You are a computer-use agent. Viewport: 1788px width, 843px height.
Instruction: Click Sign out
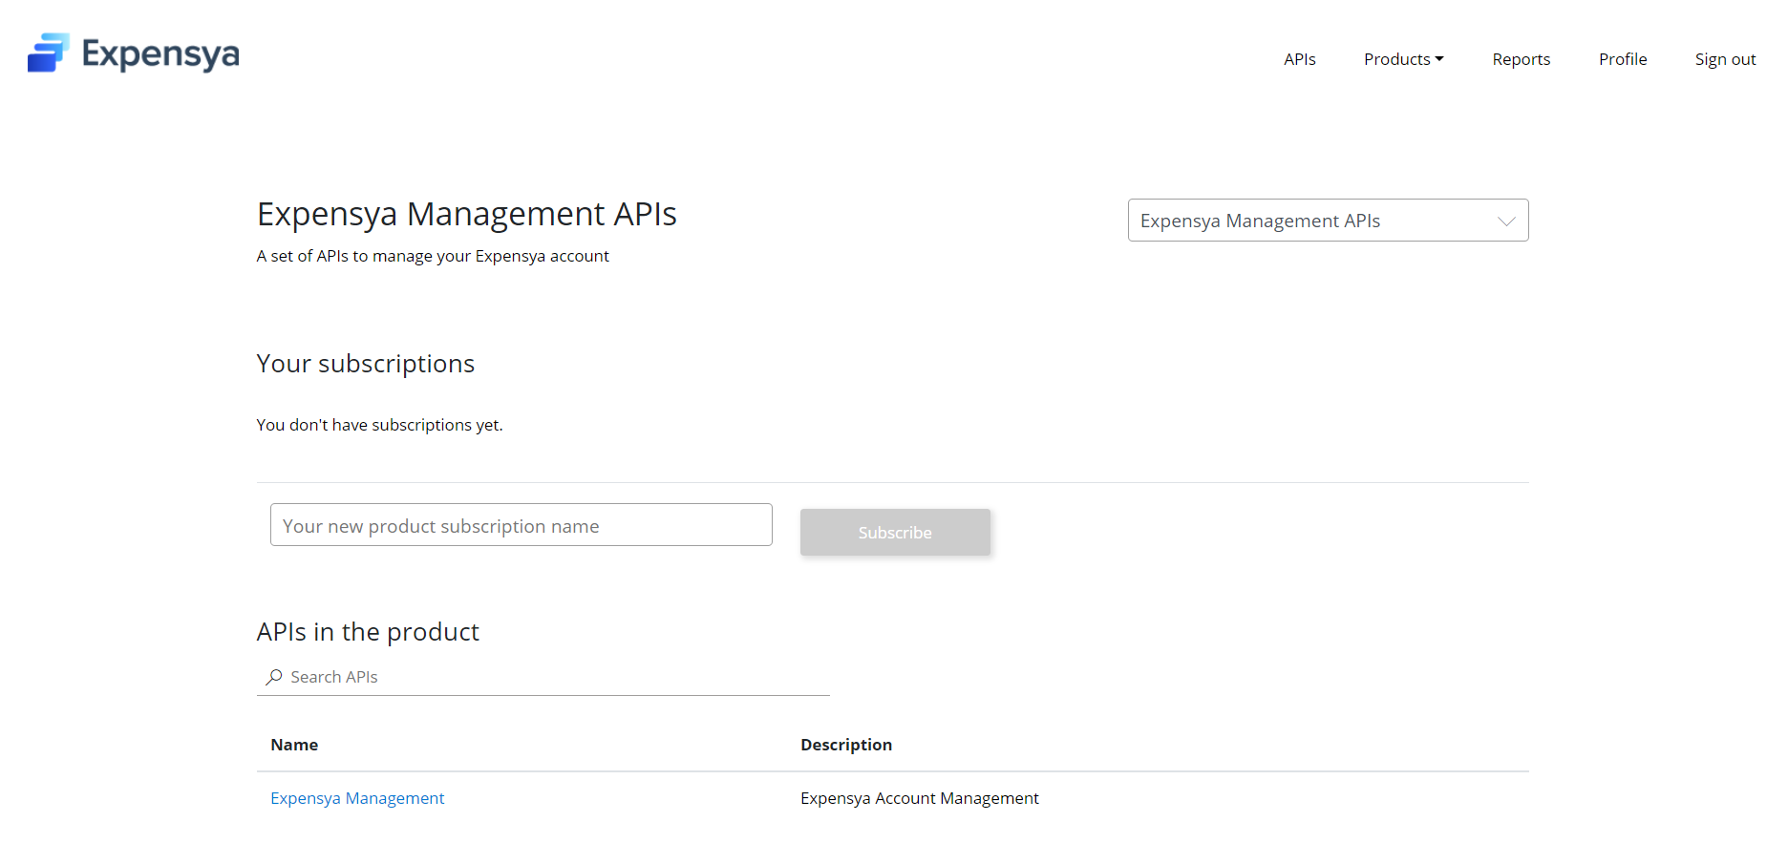[1725, 59]
